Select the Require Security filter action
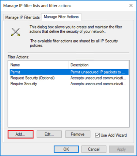 point(24,84)
